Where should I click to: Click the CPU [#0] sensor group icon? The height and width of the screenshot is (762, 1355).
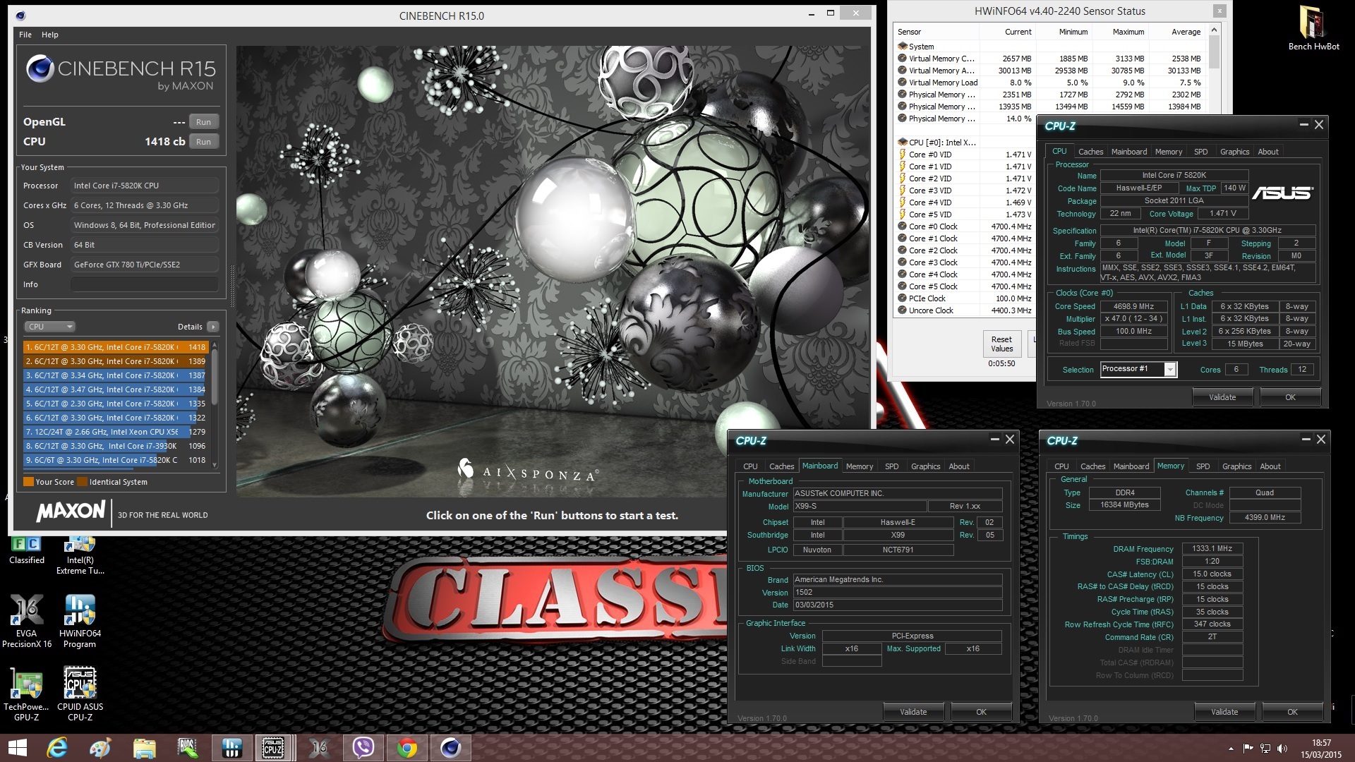click(x=903, y=143)
